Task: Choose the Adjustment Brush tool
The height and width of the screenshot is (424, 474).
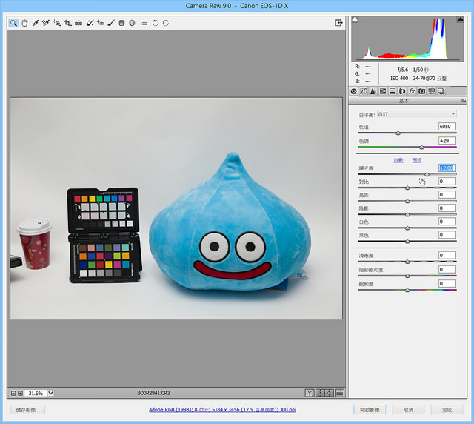Action: click(111, 23)
